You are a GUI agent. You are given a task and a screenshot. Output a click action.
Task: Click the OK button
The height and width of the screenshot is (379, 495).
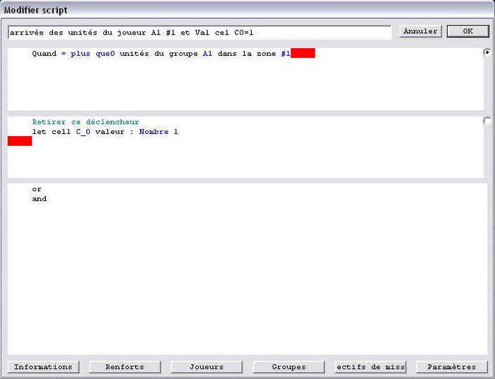point(467,31)
